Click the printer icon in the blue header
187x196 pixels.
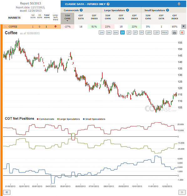pos(179,4)
